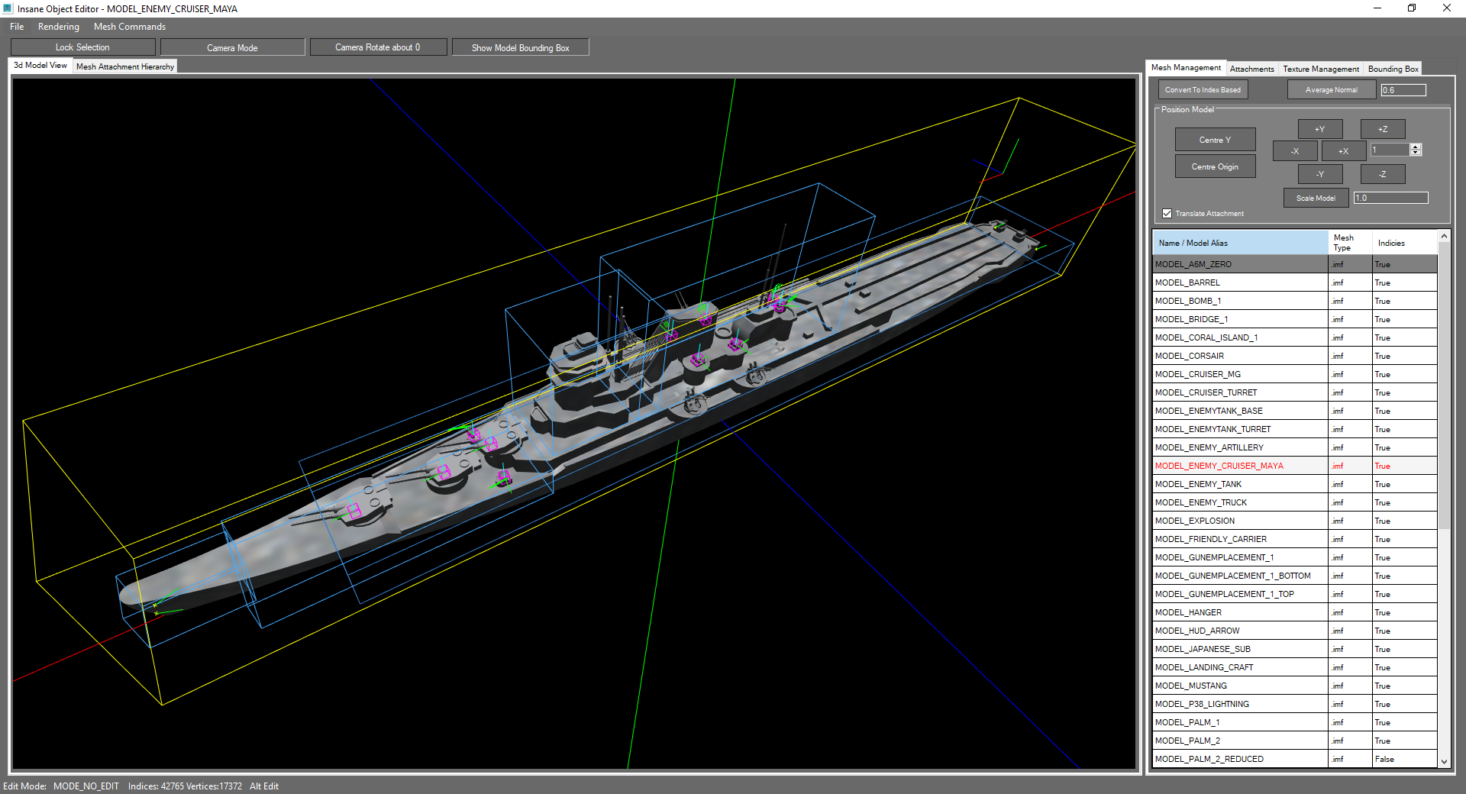Open the Bounding Box tab
The width and height of the screenshot is (1466, 794).
pyautogui.click(x=1393, y=69)
